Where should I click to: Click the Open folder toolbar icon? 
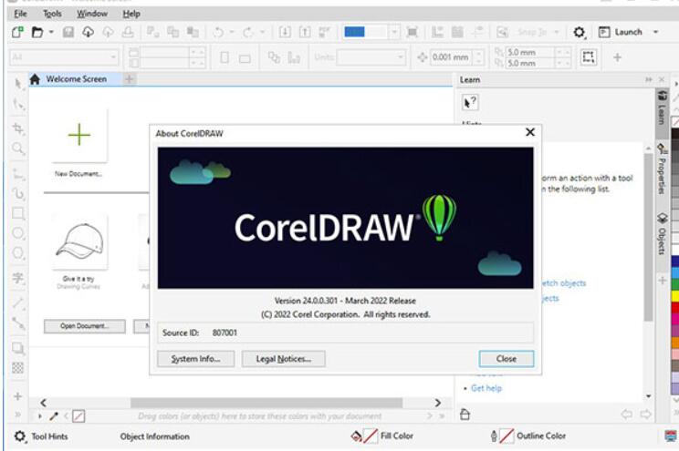pos(37,32)
